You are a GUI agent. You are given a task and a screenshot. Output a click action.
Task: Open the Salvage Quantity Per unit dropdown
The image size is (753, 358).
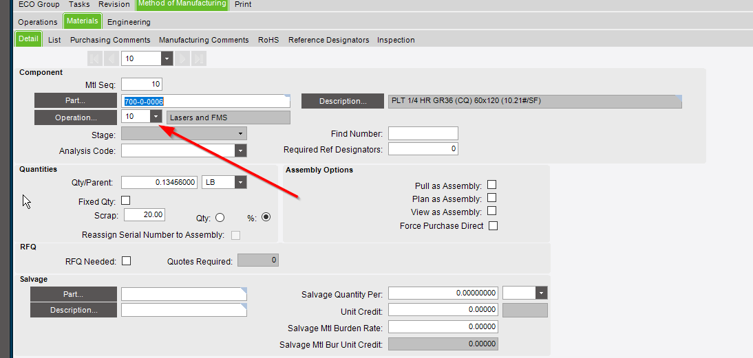click(x=542, y=293)
